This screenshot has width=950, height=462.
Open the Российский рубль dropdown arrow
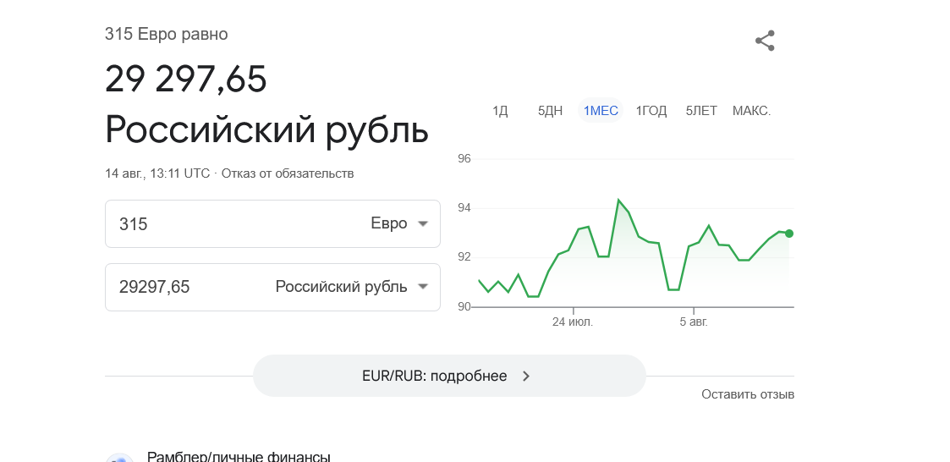tap(423, 287)
